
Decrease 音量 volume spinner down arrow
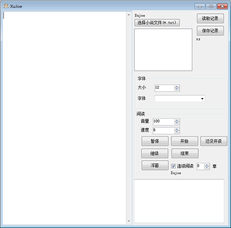(177, 123)
